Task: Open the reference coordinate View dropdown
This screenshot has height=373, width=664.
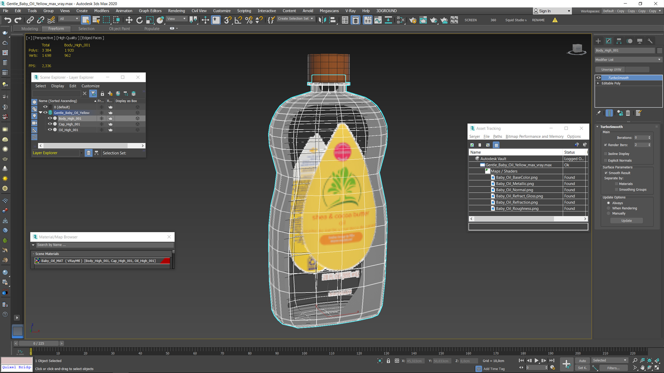Action: pos(177,19)
